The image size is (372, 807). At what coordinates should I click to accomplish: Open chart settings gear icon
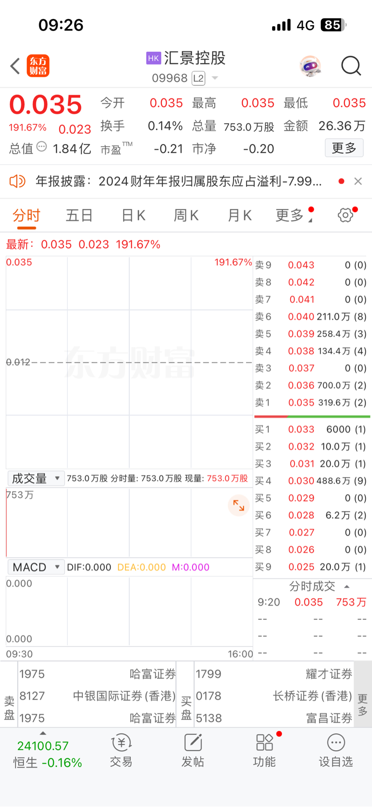tap(345, 215)
